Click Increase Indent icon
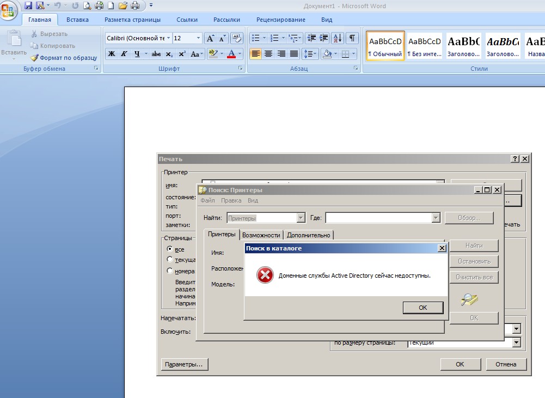This screenshot has height=398, width=545. [323, 38]
